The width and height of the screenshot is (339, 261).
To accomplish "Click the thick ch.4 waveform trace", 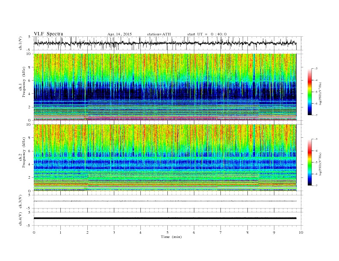I will tap(165, 218).
